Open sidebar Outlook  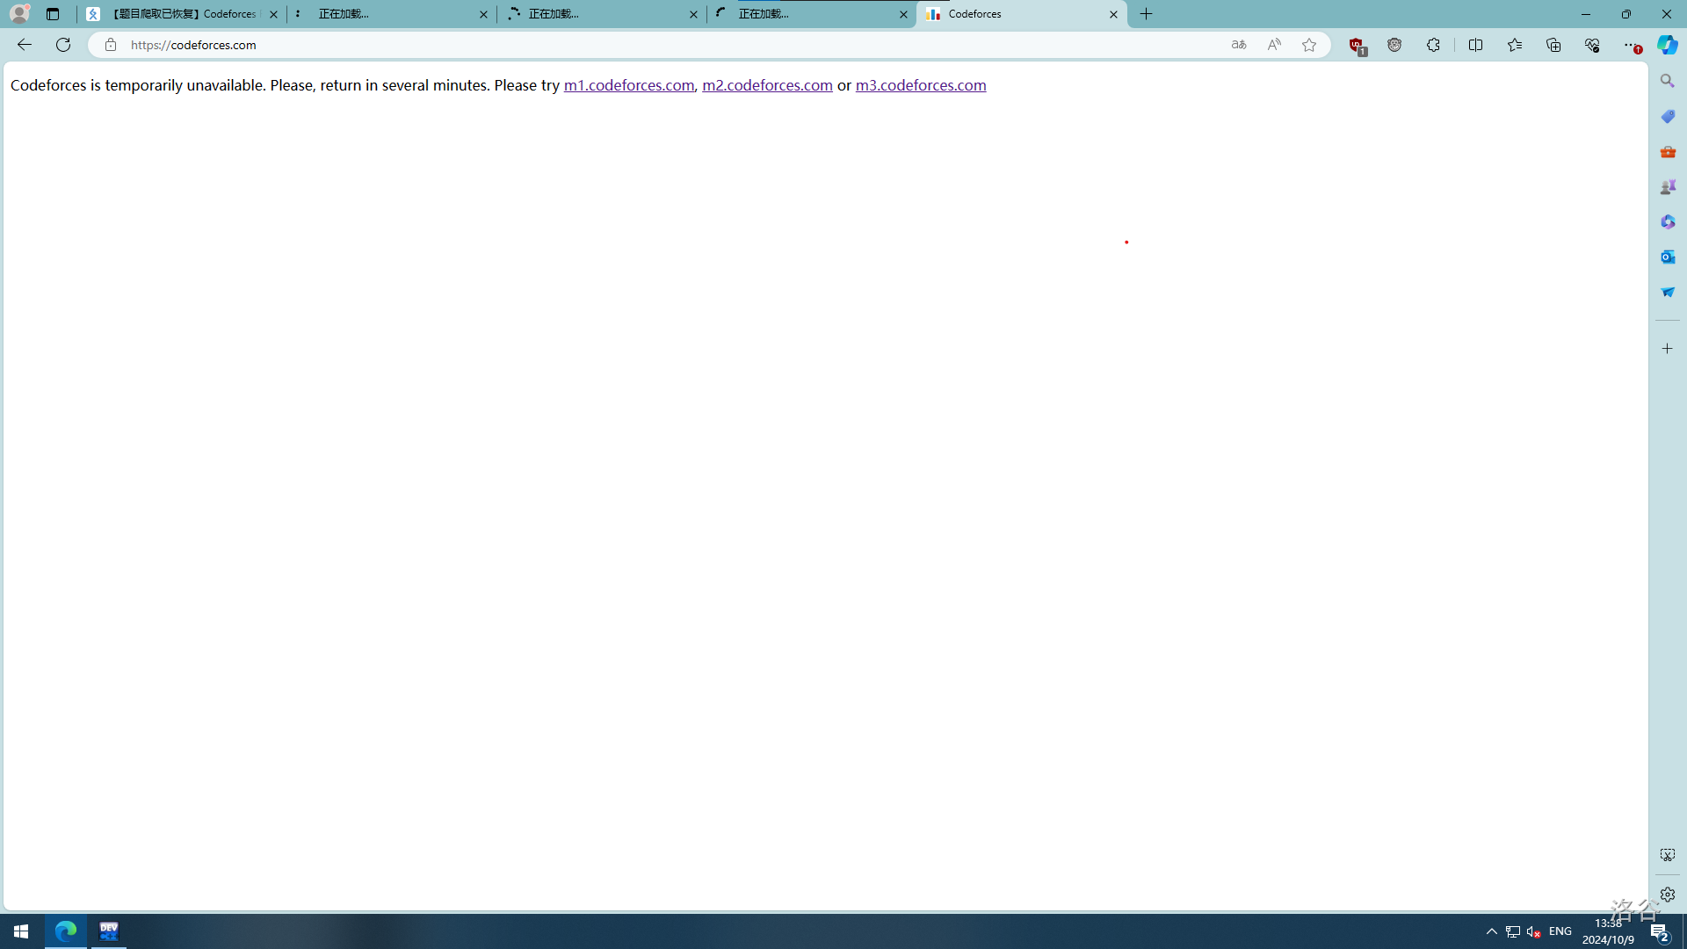pos(1668,257)
